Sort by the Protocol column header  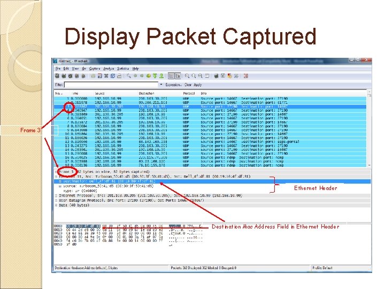click(x=189, y=94)
